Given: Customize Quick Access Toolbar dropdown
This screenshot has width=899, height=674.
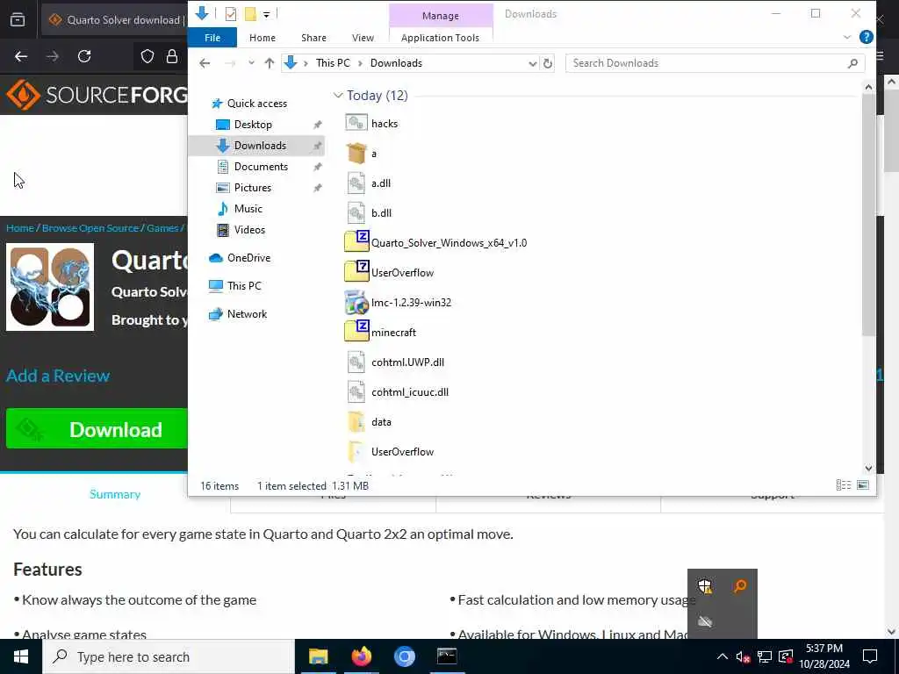Looking at the screenshot, I should click(x=266, y=15).
